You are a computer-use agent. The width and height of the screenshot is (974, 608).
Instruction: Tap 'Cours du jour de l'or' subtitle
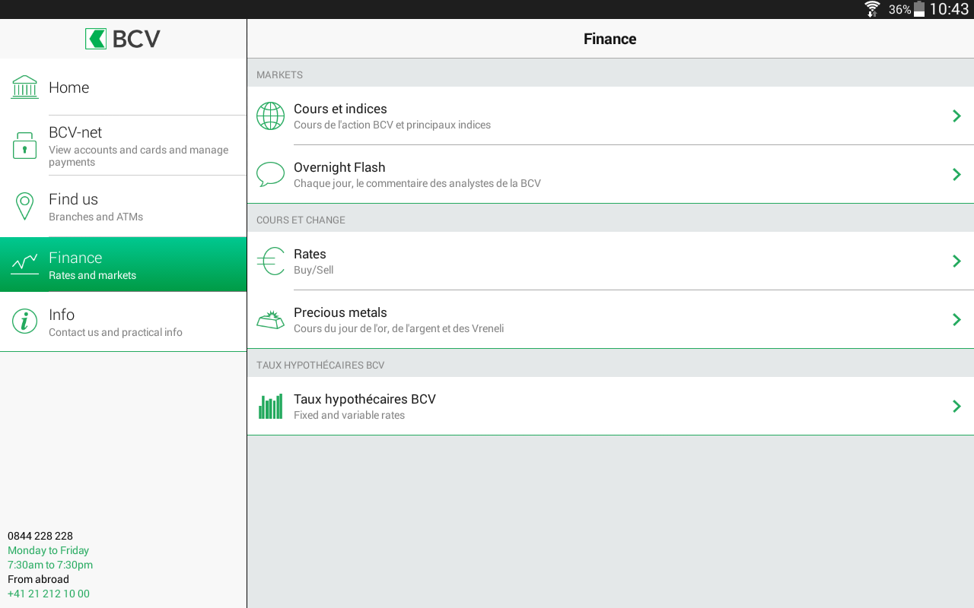pyautogui.click(x=399, y=328)
